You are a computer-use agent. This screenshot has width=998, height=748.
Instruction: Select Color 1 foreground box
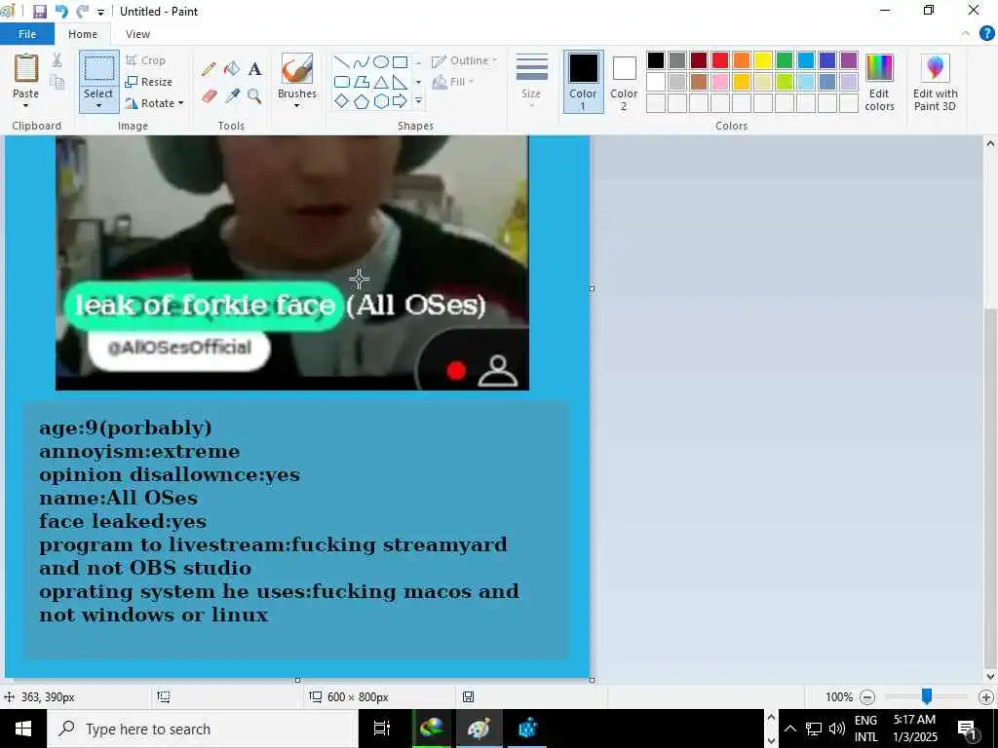[x=583, y=82]
